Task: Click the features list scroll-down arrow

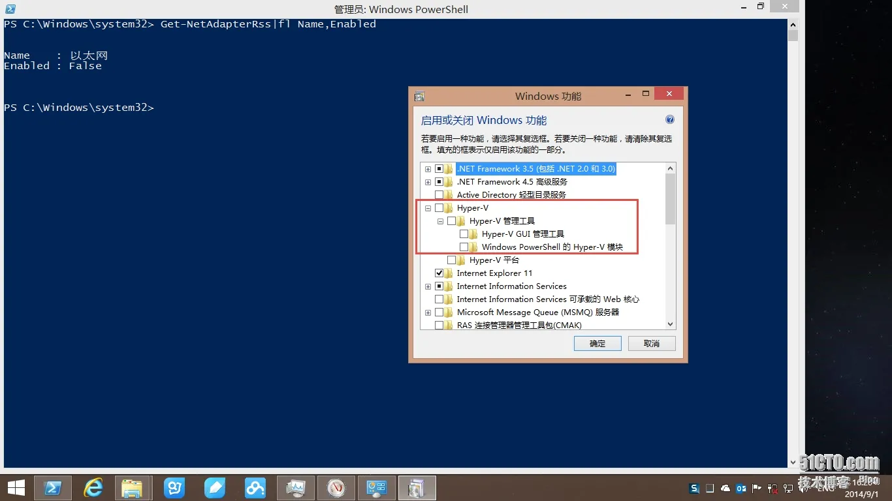Action: [x=670, y=324]
